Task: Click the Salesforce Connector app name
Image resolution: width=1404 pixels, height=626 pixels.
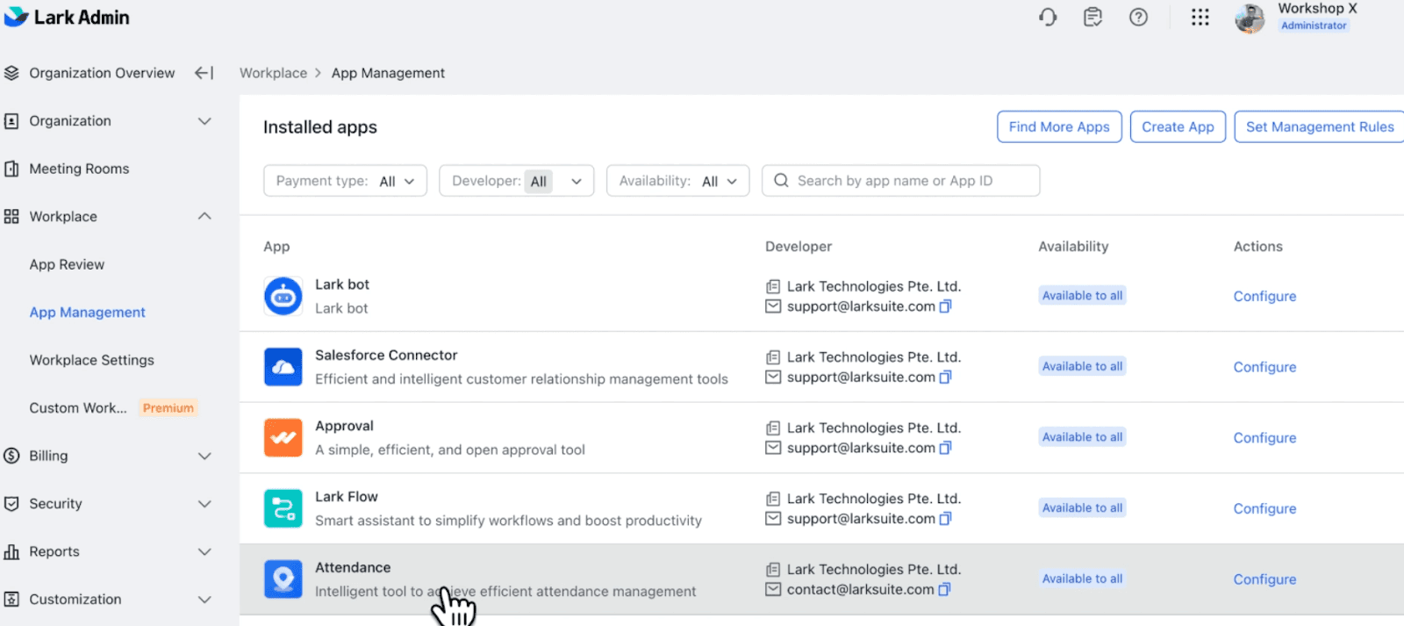Action: click(386, 356)
